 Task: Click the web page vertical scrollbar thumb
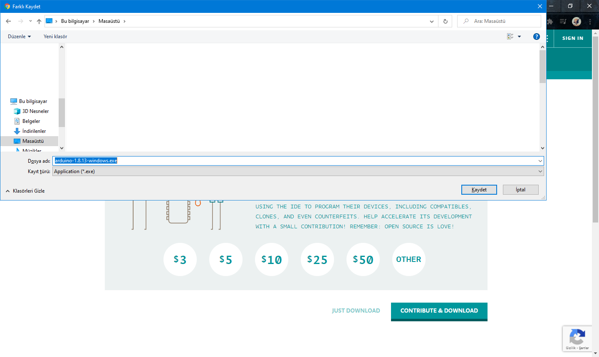(x=595, y=129)
